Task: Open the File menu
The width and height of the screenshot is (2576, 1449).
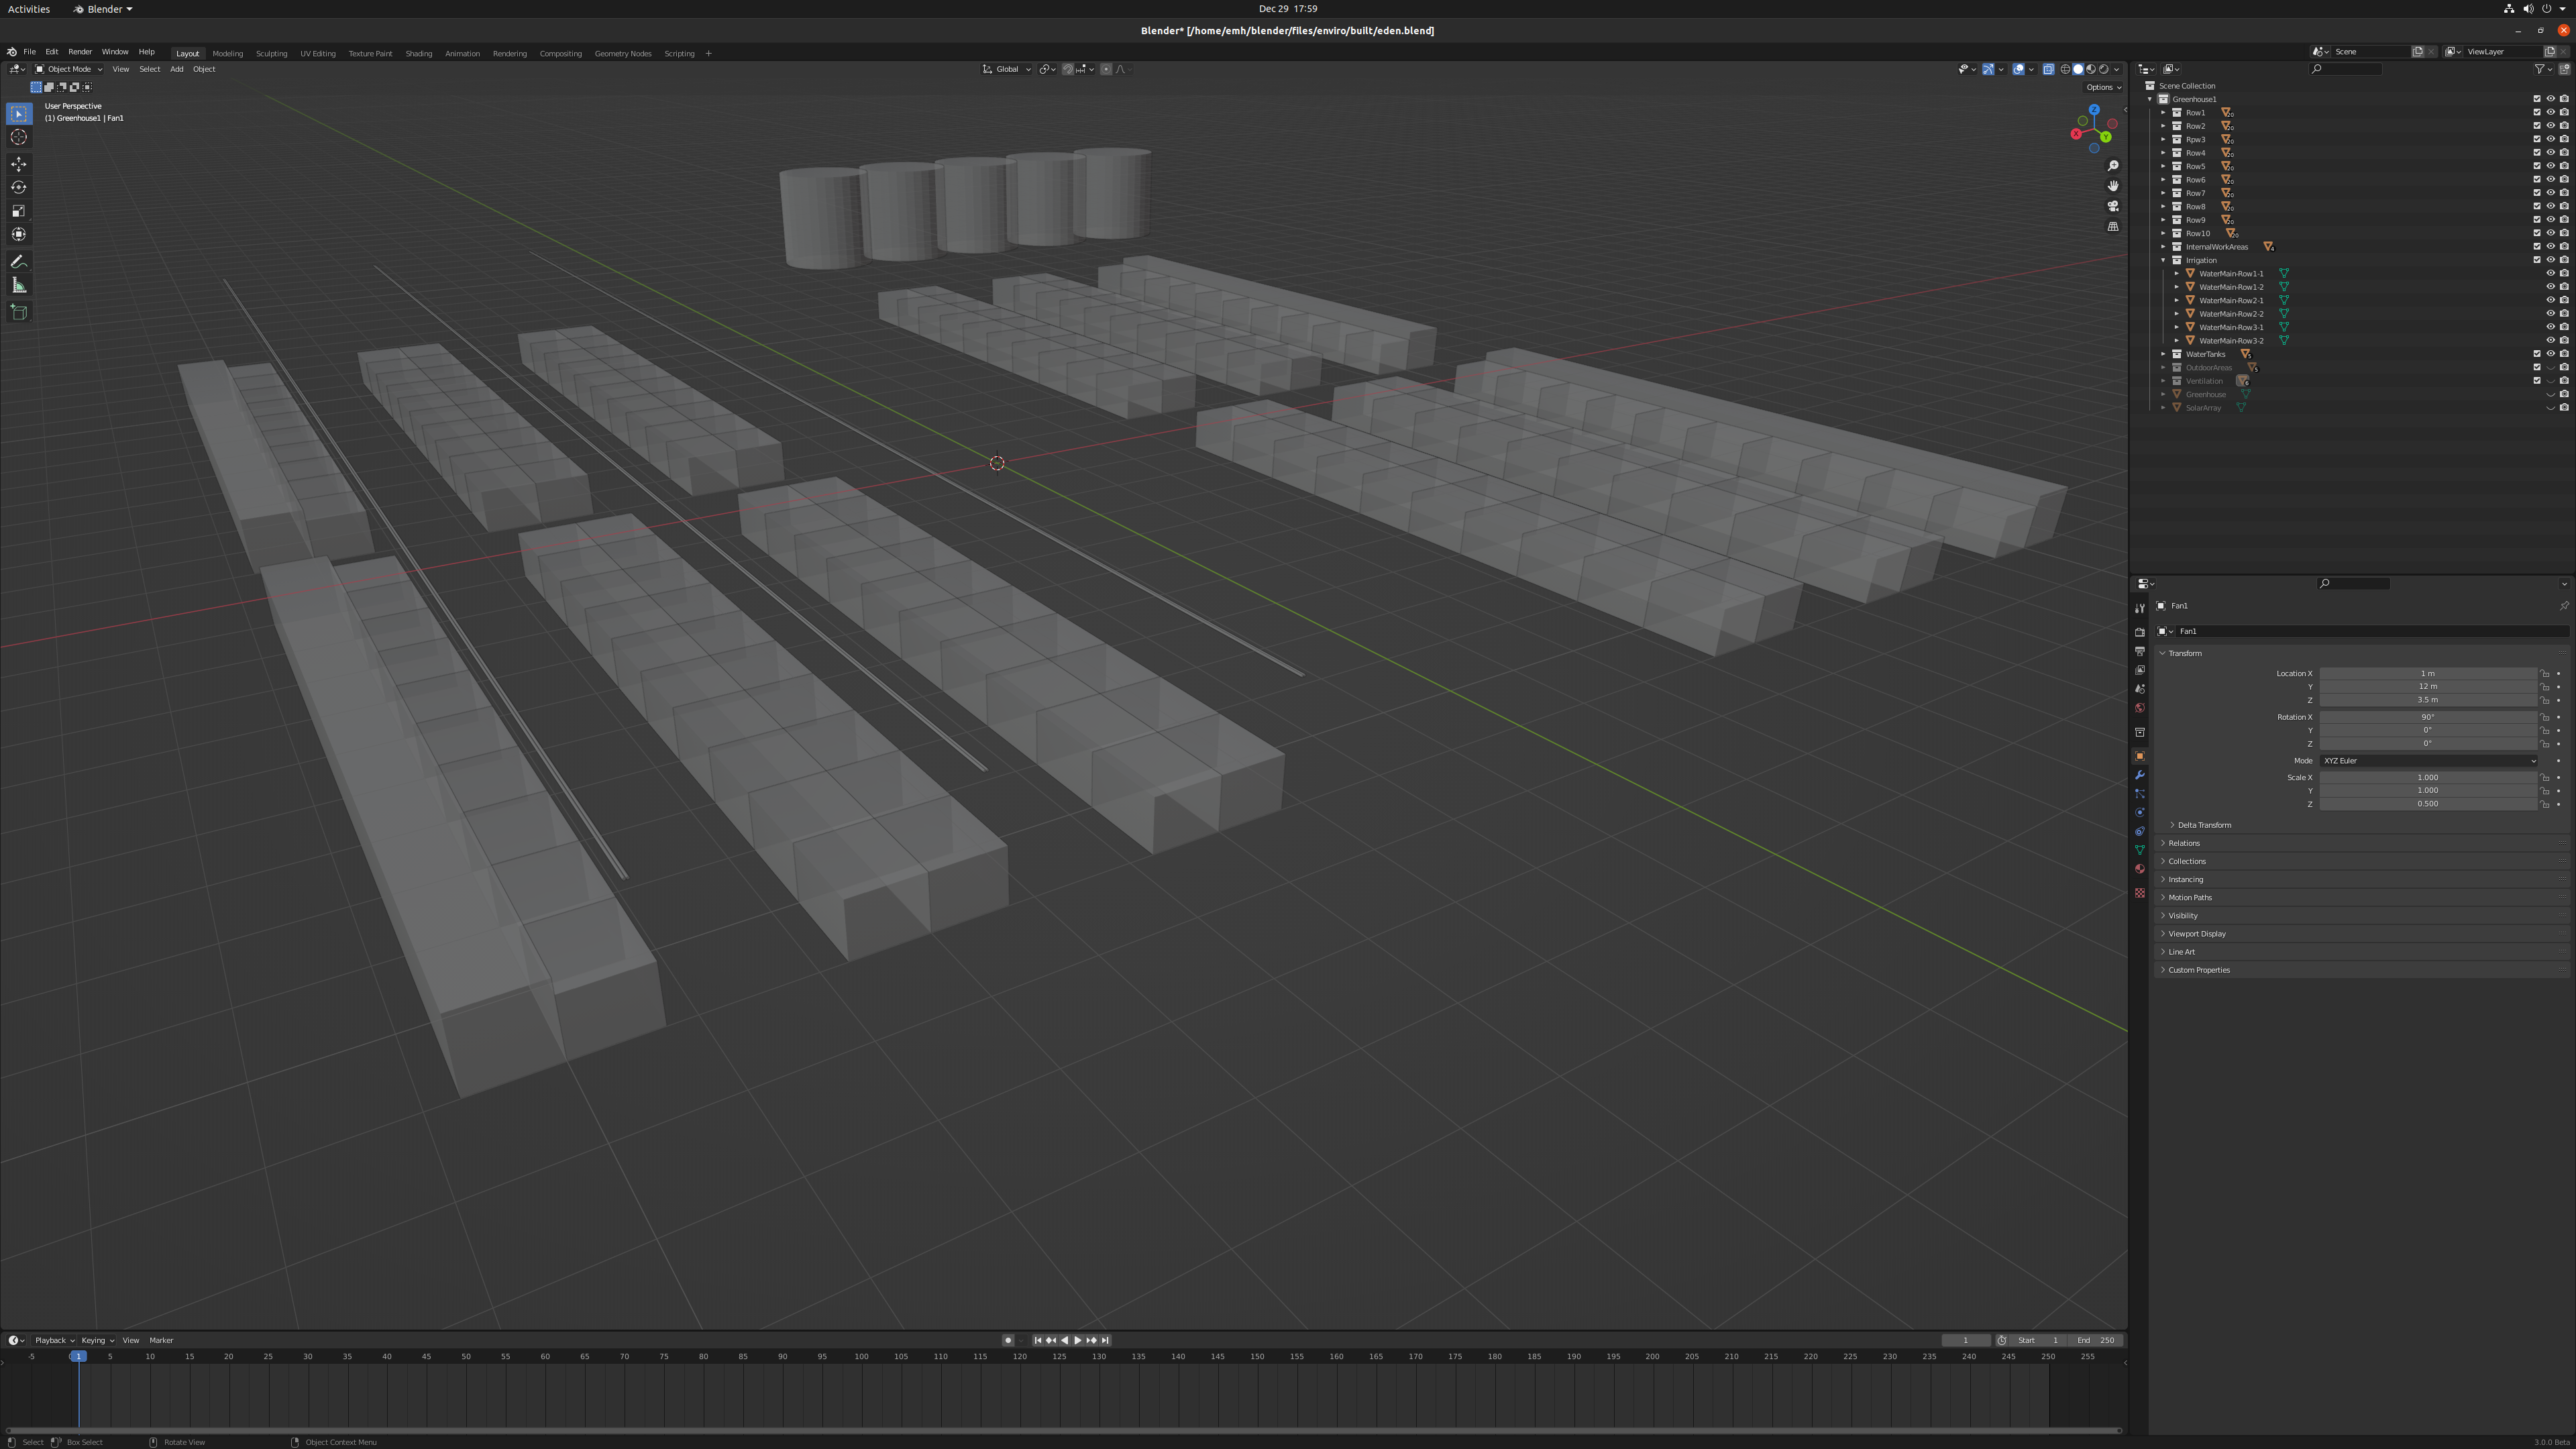Action: [x=29, y=52]
